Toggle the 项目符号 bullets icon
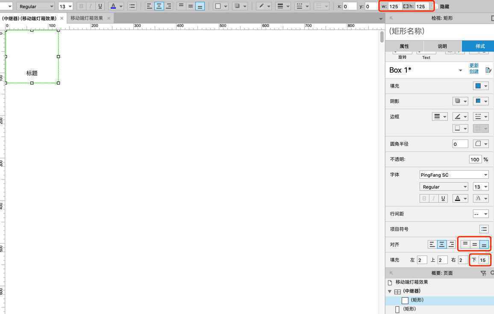Screen dimensions: 494x314 [x=484, y=229]
